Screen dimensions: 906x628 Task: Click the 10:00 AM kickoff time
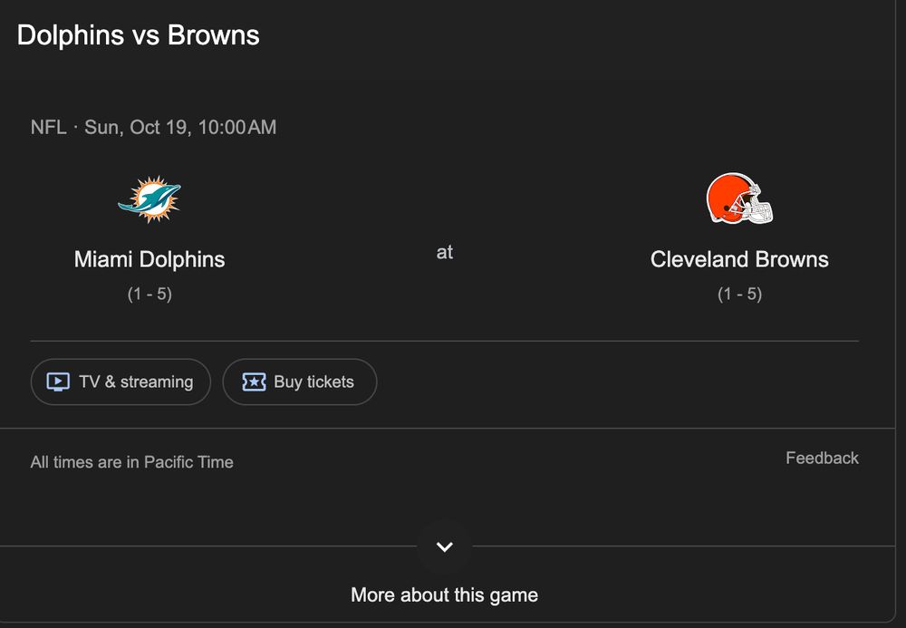[236, 127]
